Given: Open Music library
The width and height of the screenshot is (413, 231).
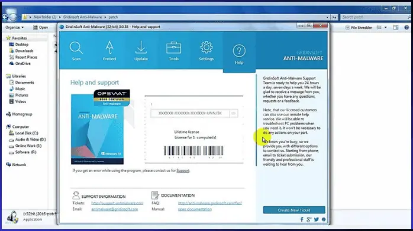Looking at the screenshot, I should tap(20, 88).
